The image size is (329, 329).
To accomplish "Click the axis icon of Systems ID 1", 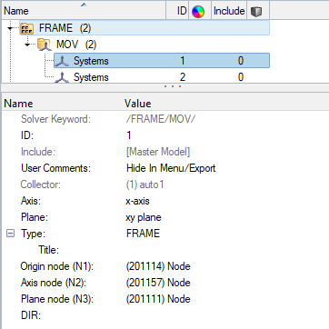I will pyautogui.click(x=62, y=61).
